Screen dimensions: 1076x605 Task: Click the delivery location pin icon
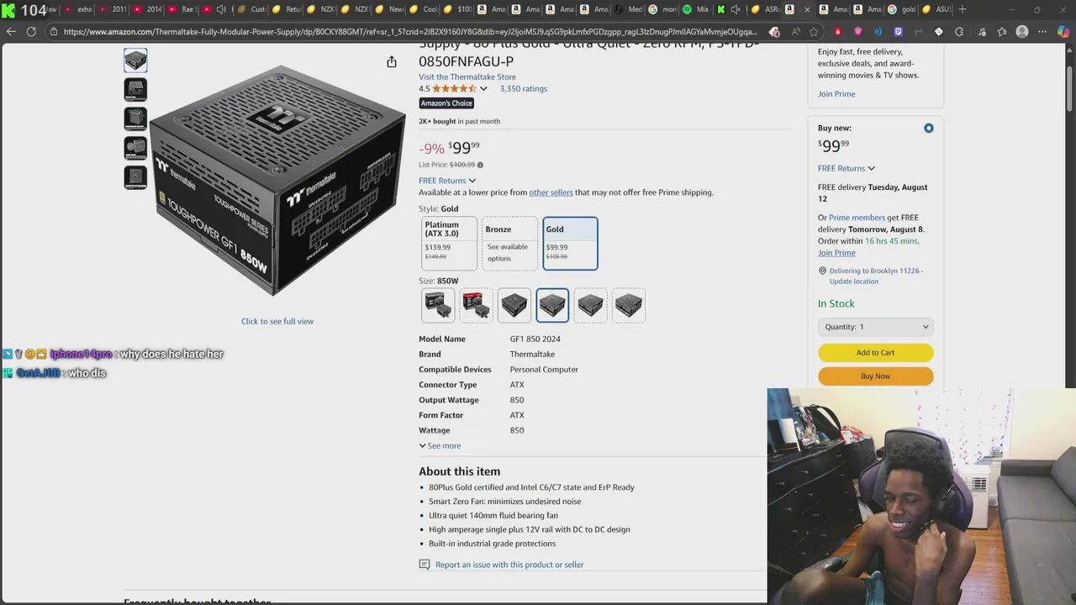pyautogui.click(x=822, y=271)
